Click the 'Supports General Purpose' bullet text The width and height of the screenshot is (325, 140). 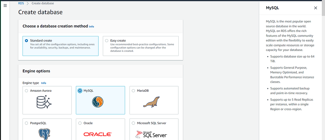pyautogui.click(x=292, y=75)
